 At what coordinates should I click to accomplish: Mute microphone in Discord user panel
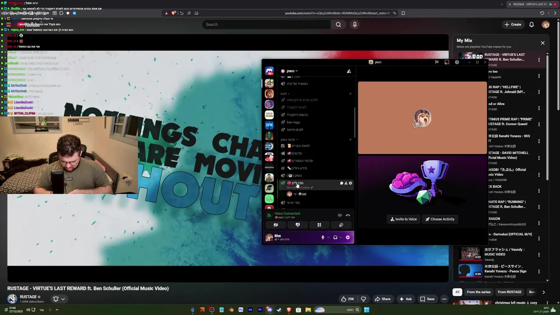(323, 238)
